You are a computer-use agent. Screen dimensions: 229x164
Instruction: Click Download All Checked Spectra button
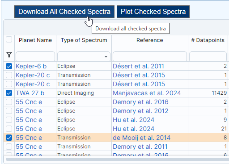(64, 12)
